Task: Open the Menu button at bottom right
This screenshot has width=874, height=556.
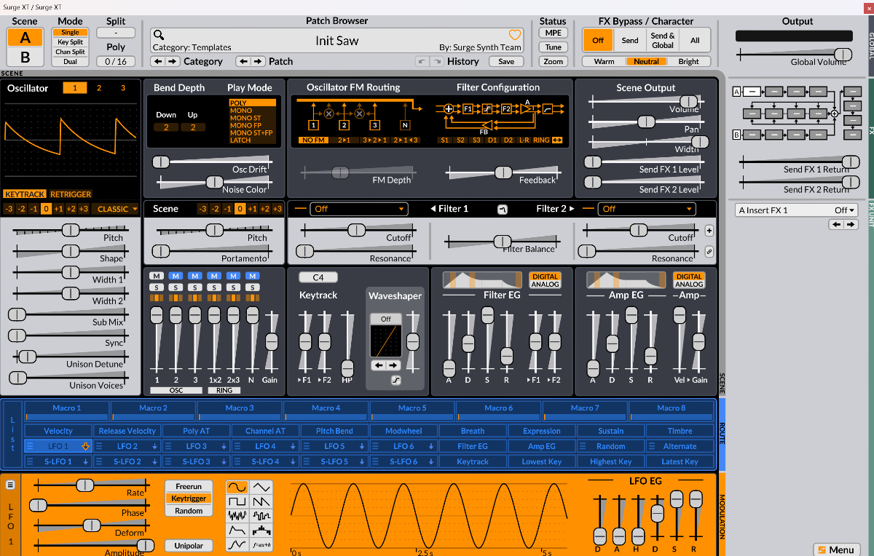Action: point(836,549)
